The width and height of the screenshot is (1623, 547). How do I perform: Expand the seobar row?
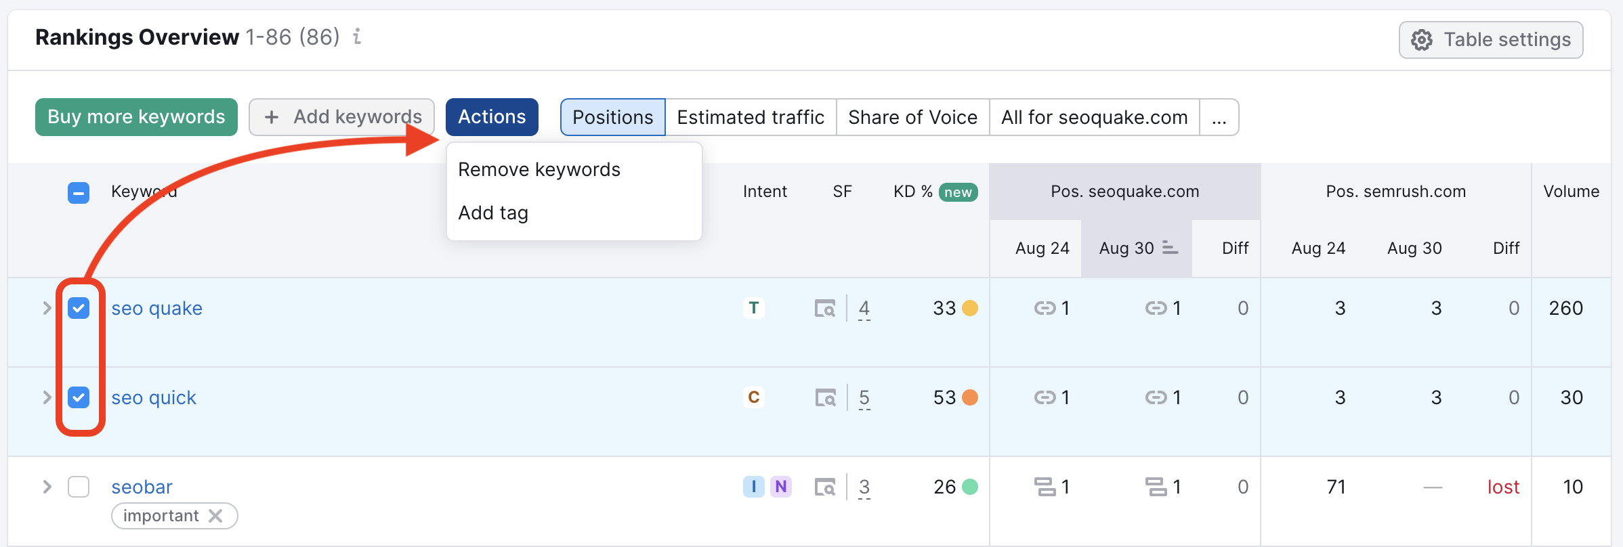[x=47, y=487]
